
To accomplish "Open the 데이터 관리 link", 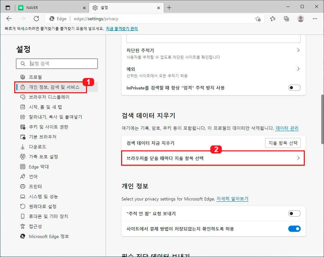I will pos(287,128).
